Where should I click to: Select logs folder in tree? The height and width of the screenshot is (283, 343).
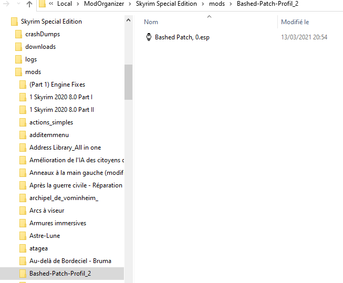pos(31,59)
